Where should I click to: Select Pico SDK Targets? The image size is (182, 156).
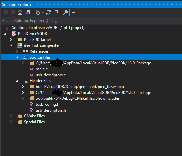pyautogui.click(x=38, y=40)
